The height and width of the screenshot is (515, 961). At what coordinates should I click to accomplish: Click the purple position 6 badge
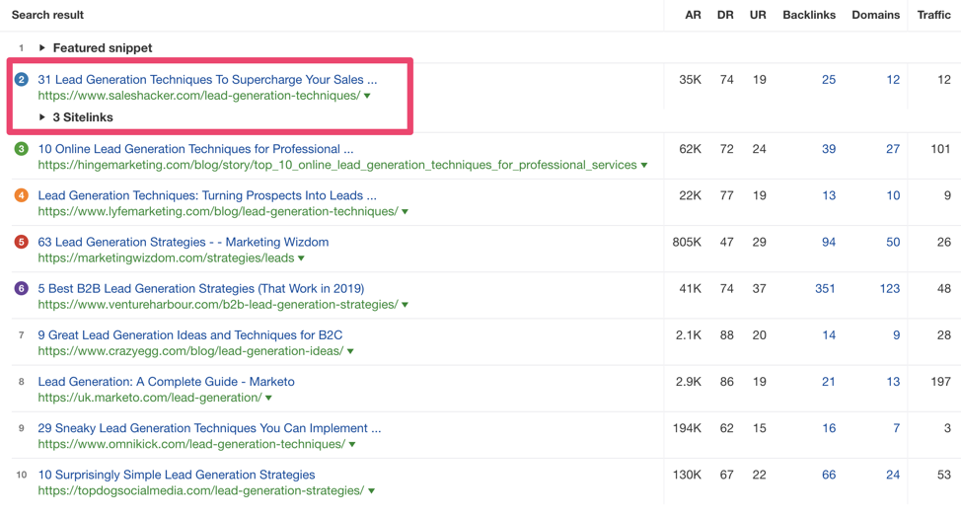pos(21,288)
